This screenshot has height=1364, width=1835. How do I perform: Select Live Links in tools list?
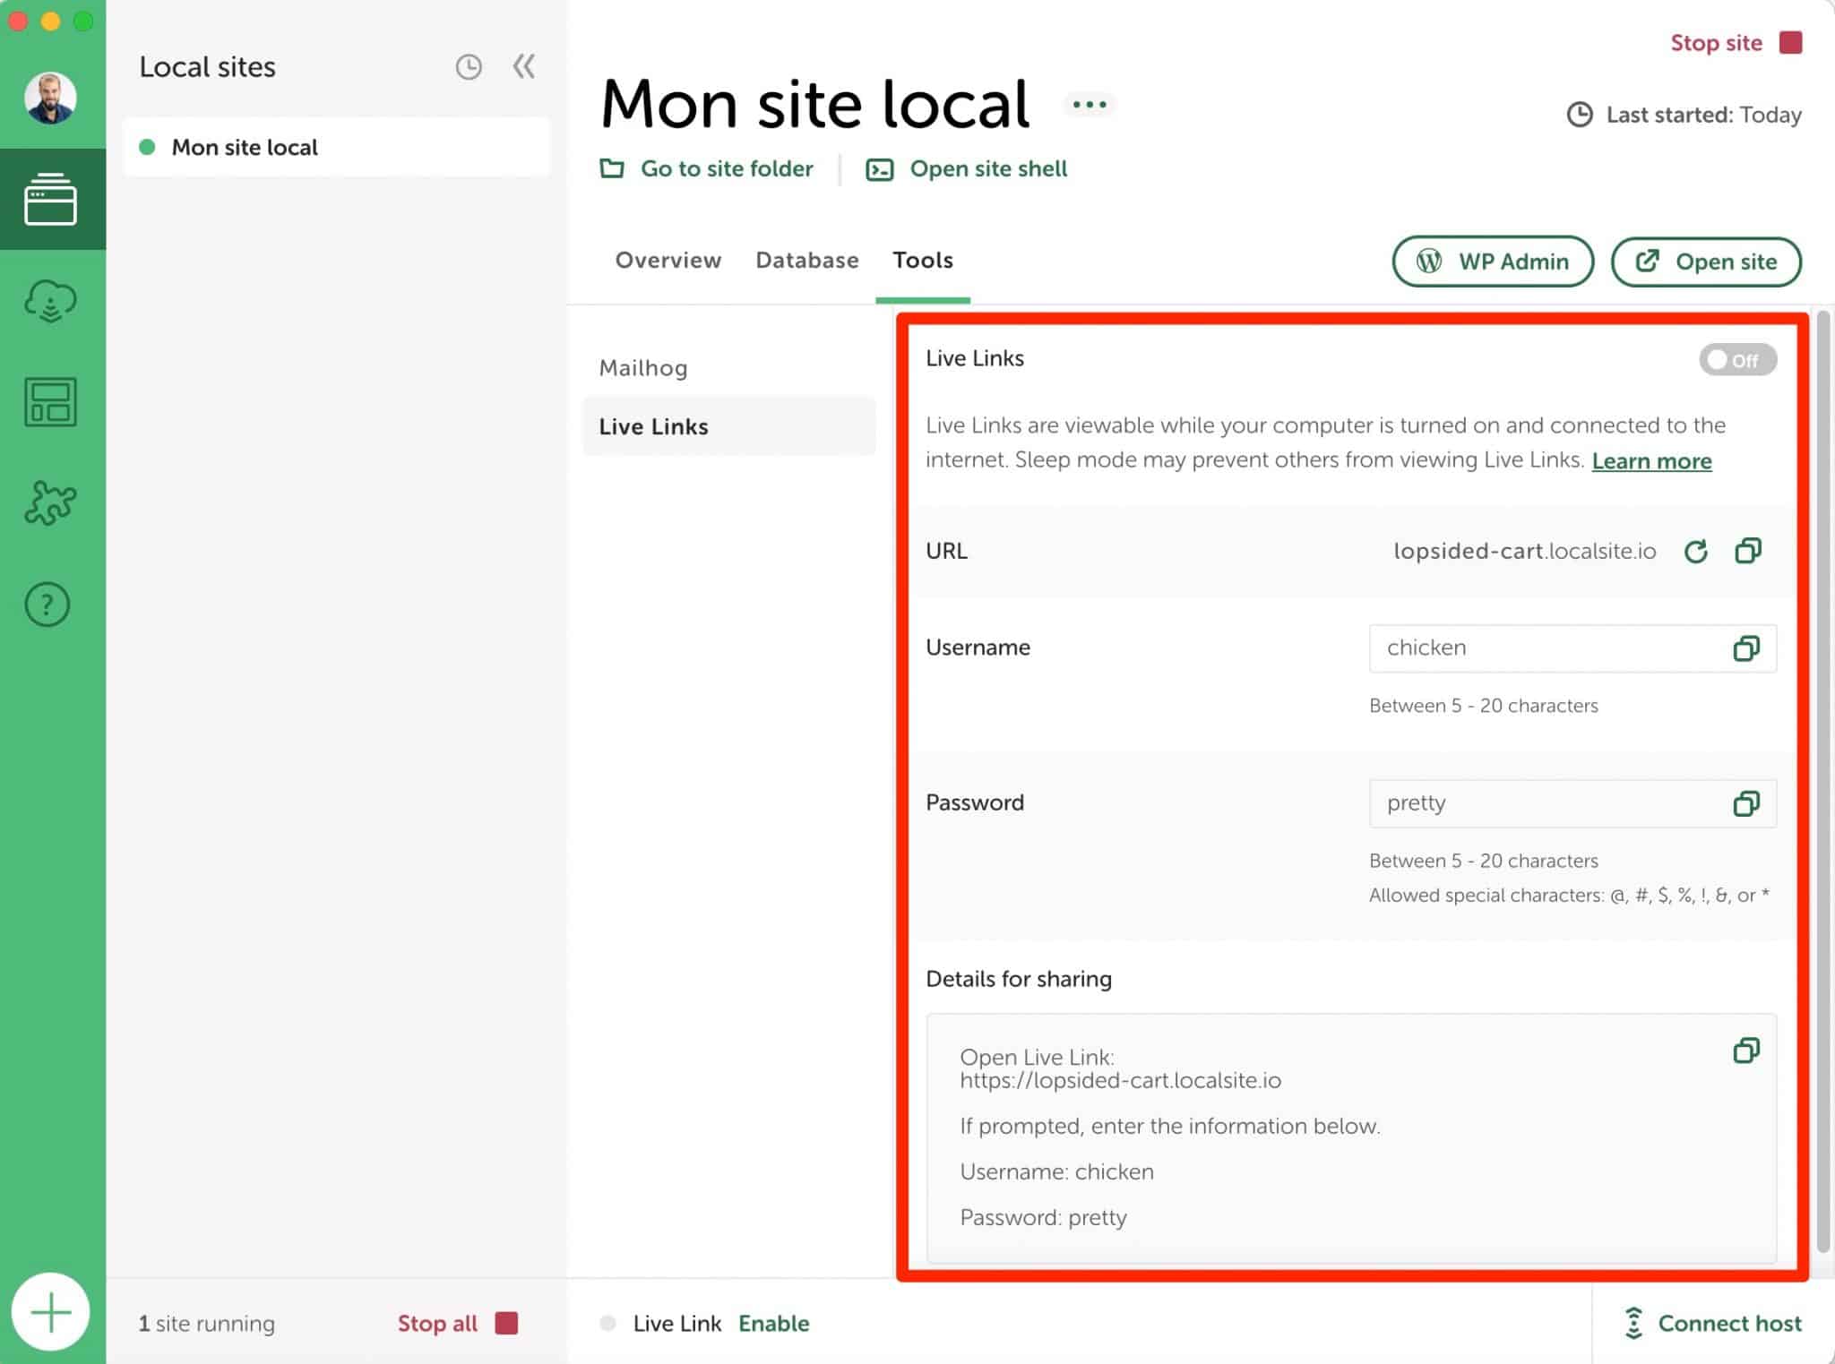point(728,426)
